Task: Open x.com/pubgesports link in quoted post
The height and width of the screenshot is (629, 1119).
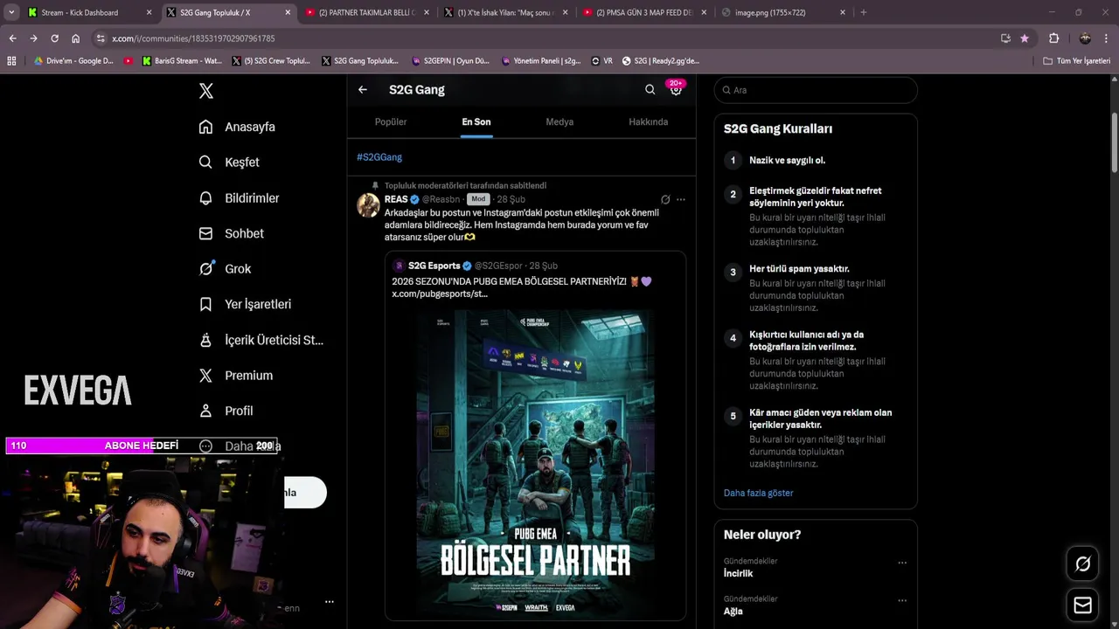Action: point(440,294)
